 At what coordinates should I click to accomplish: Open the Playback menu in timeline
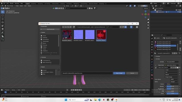(8, 90)
